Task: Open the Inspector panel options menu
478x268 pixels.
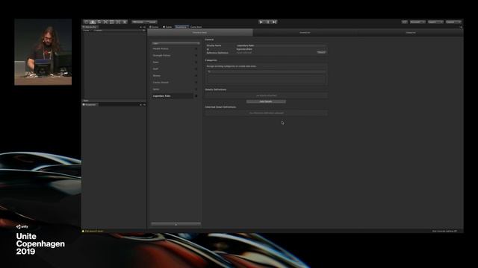Action: coord(144,104)
